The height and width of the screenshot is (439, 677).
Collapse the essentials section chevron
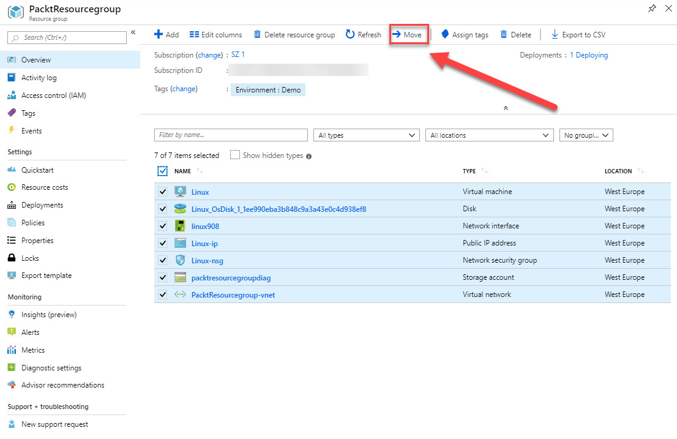click(506, 108)
